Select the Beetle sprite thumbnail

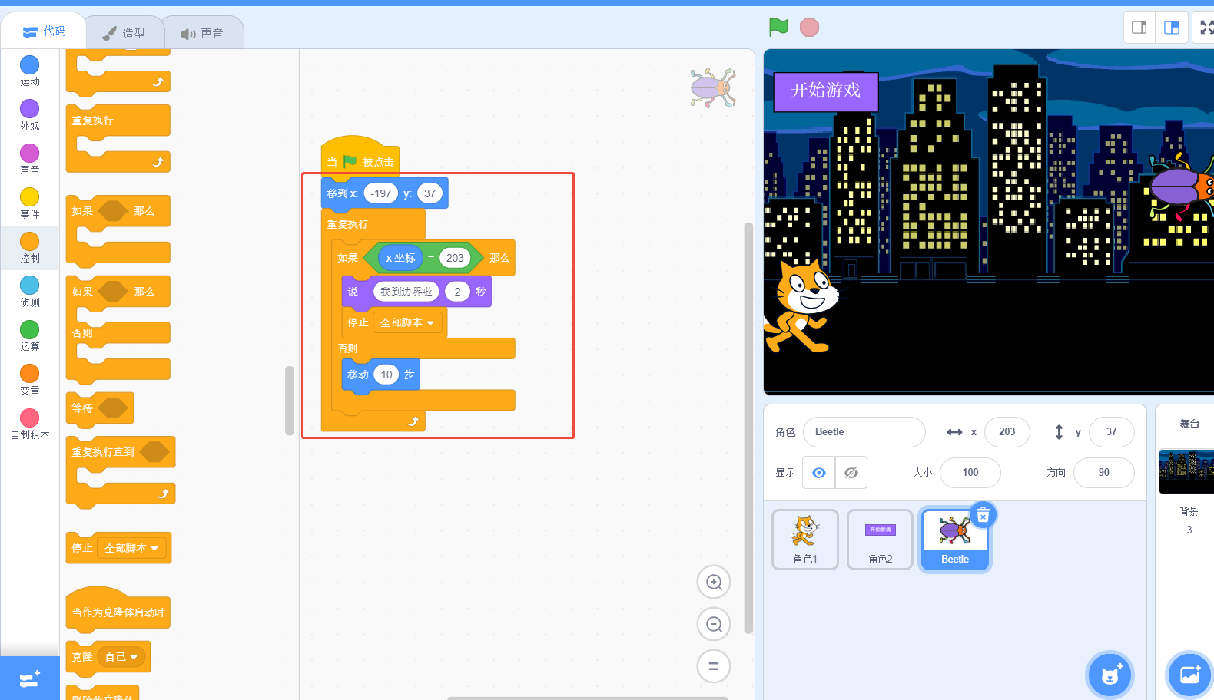[x=955, y=540]
